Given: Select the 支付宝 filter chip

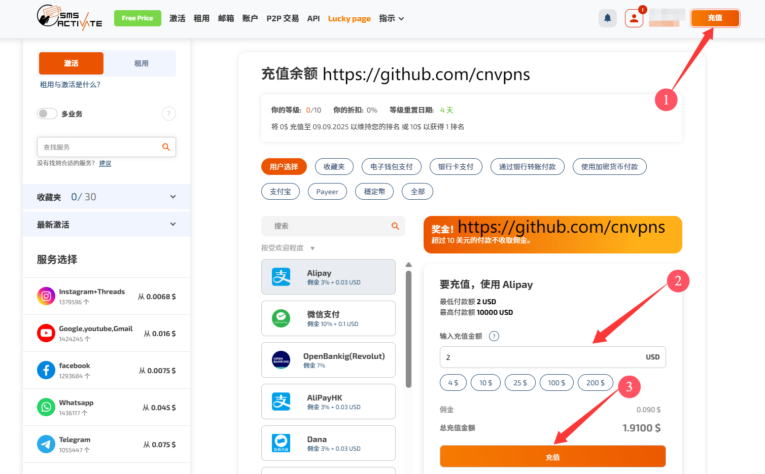Looking at the screenshot, I should point(281,192).
